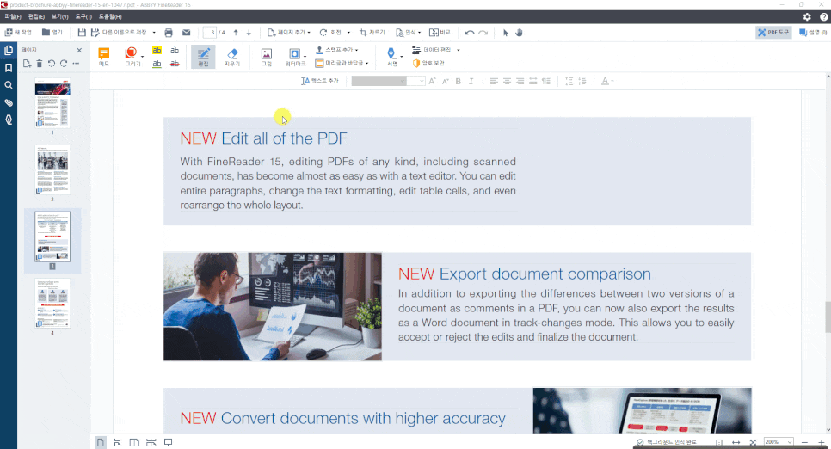
Task: Switch to two-page view mode
Action: (x=134, y=443)
